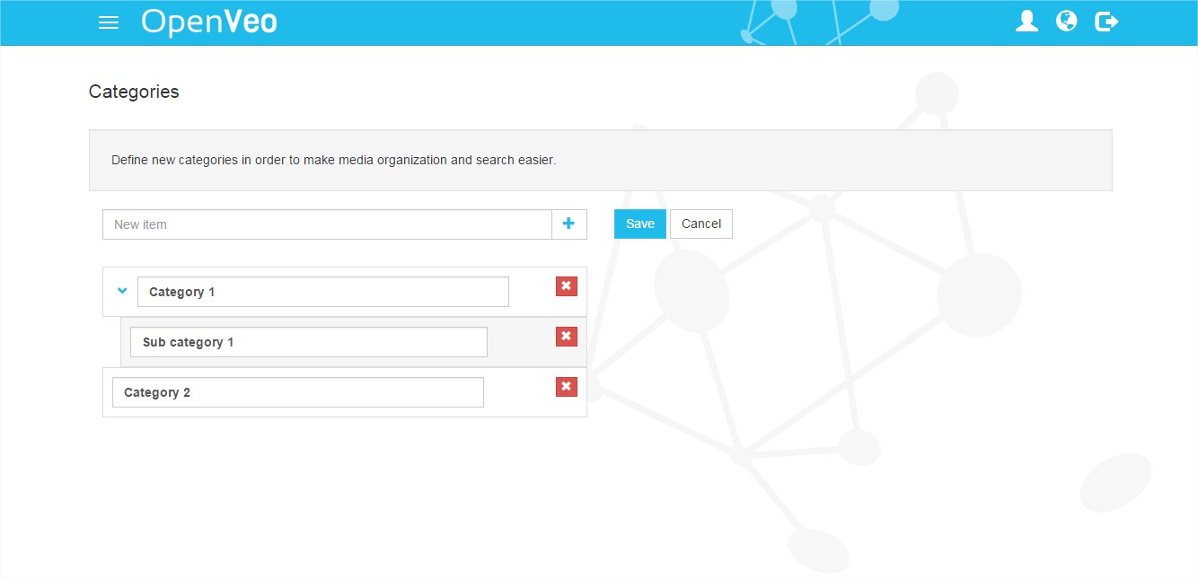Click the Save button
This screenshot has width=1198, height=579.
639,224
